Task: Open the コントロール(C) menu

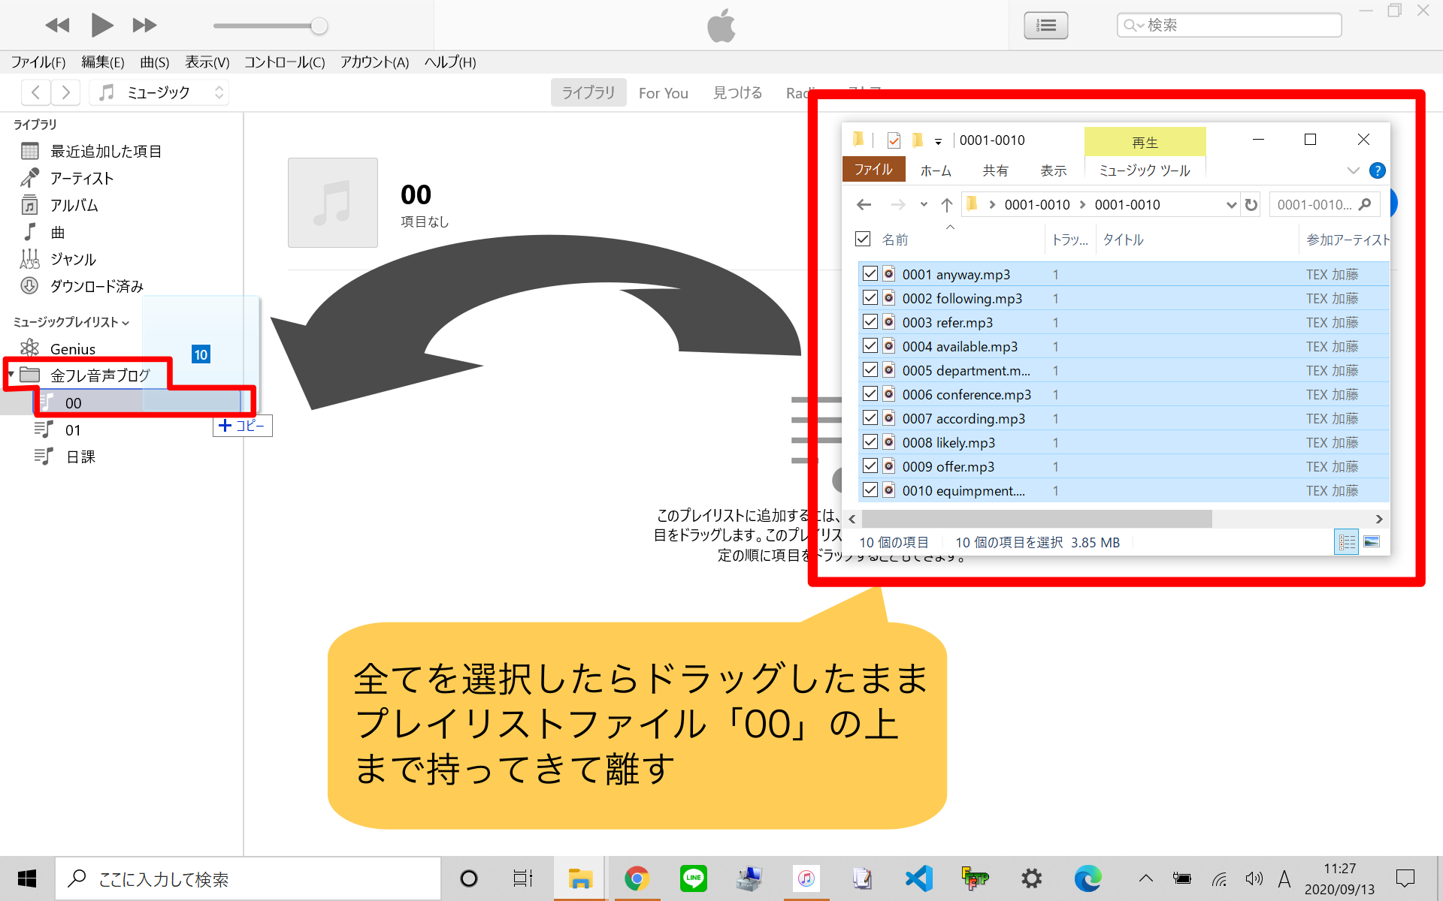Action: 285,62
